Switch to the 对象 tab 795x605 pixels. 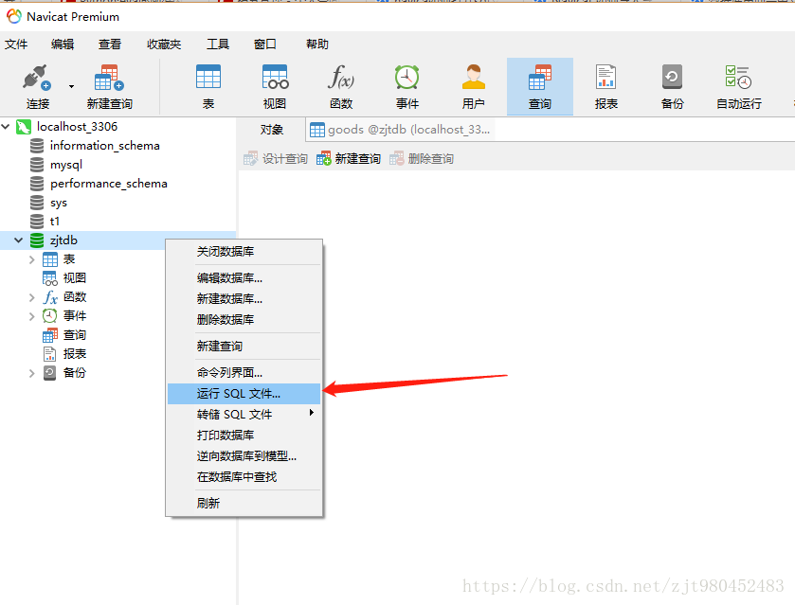[271, 130]
